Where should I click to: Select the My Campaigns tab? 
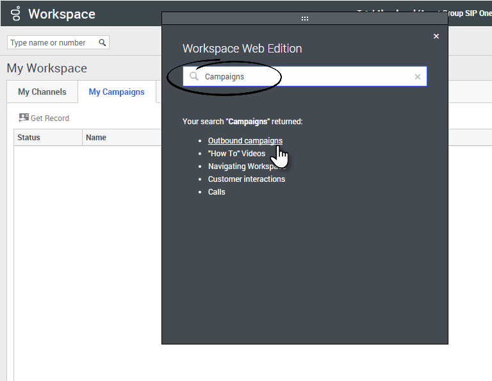click(117, 92)
